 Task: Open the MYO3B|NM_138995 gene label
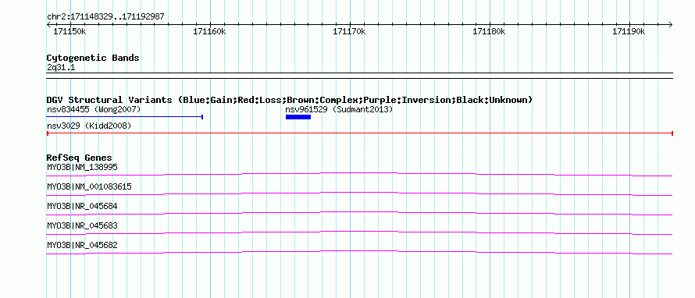tap(83, 167)
